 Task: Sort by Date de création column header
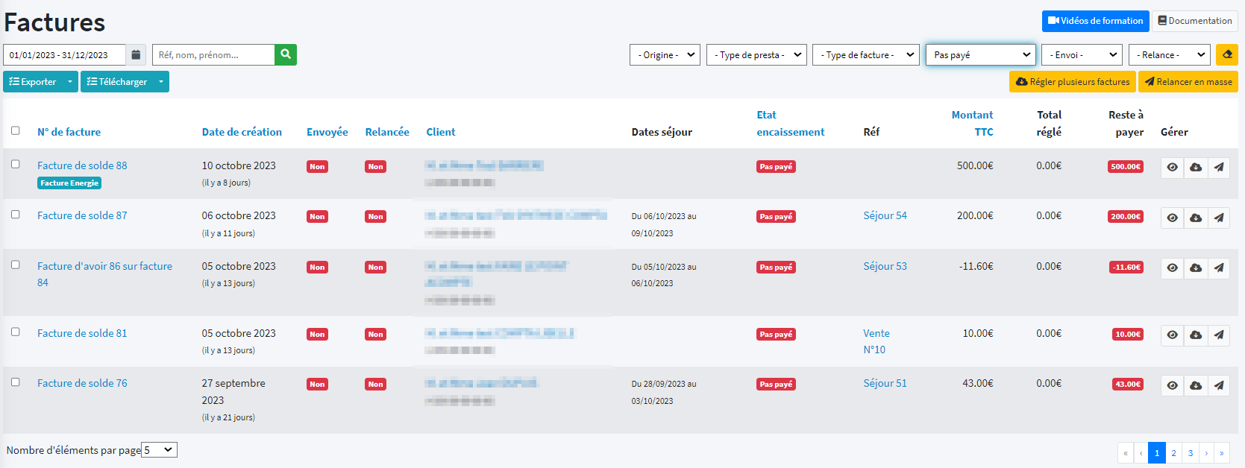(242, 132)
